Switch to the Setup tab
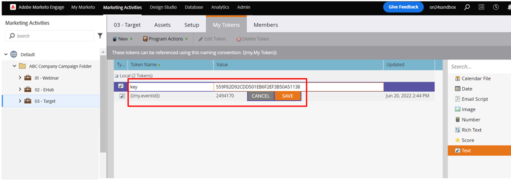511x180 pixels. pyautogui.click(x=192, y=25)
